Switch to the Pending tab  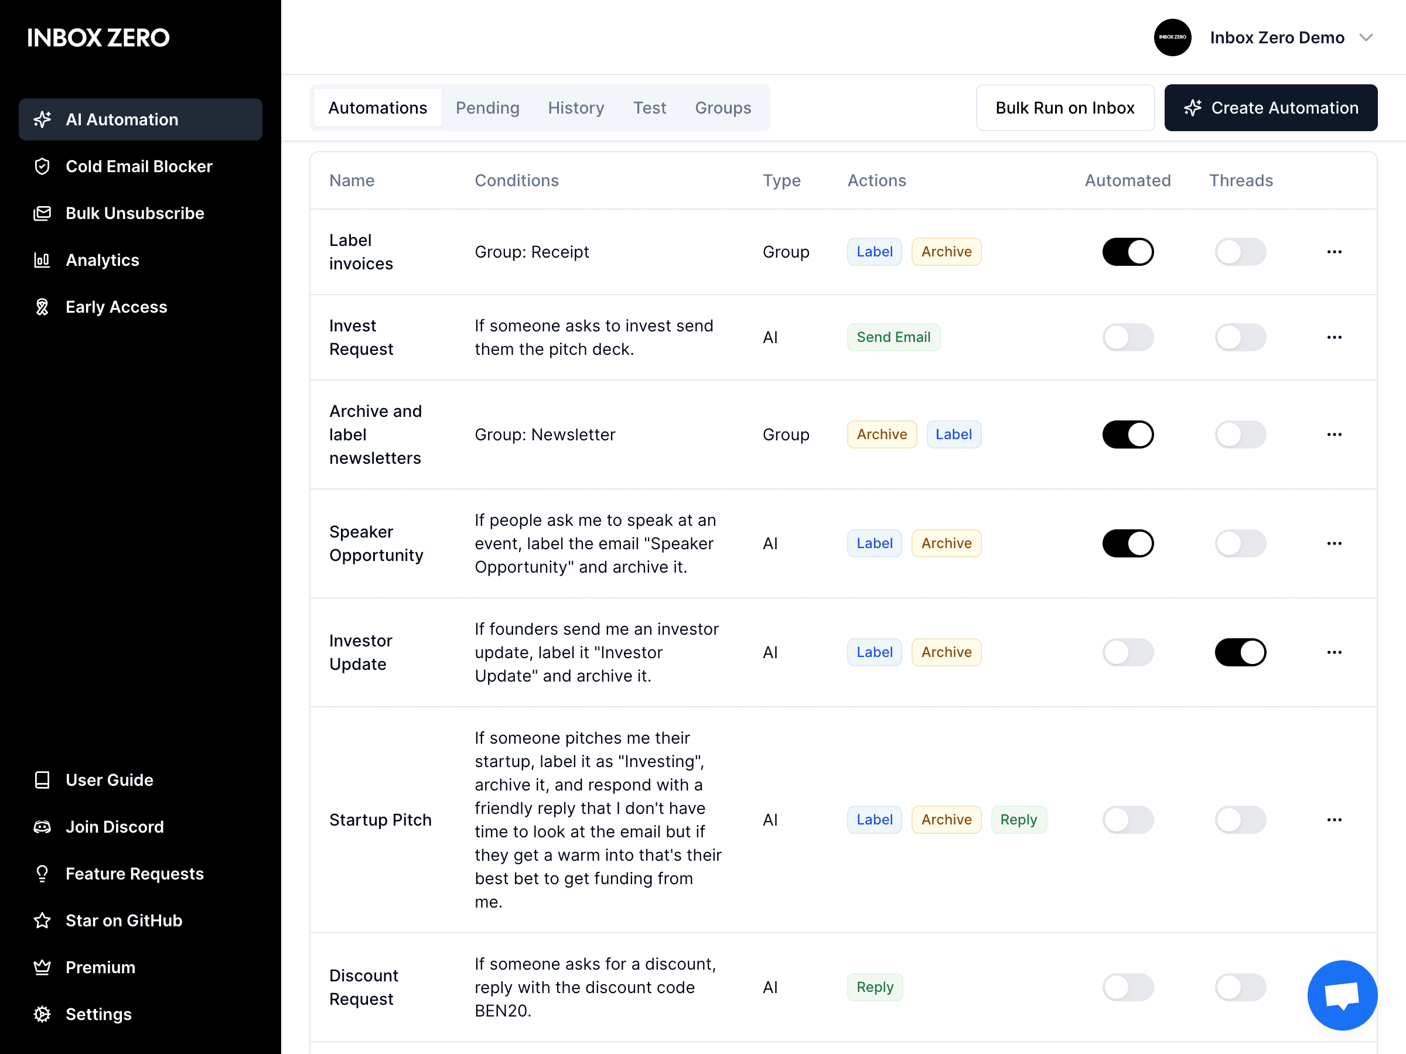[487, 107]
